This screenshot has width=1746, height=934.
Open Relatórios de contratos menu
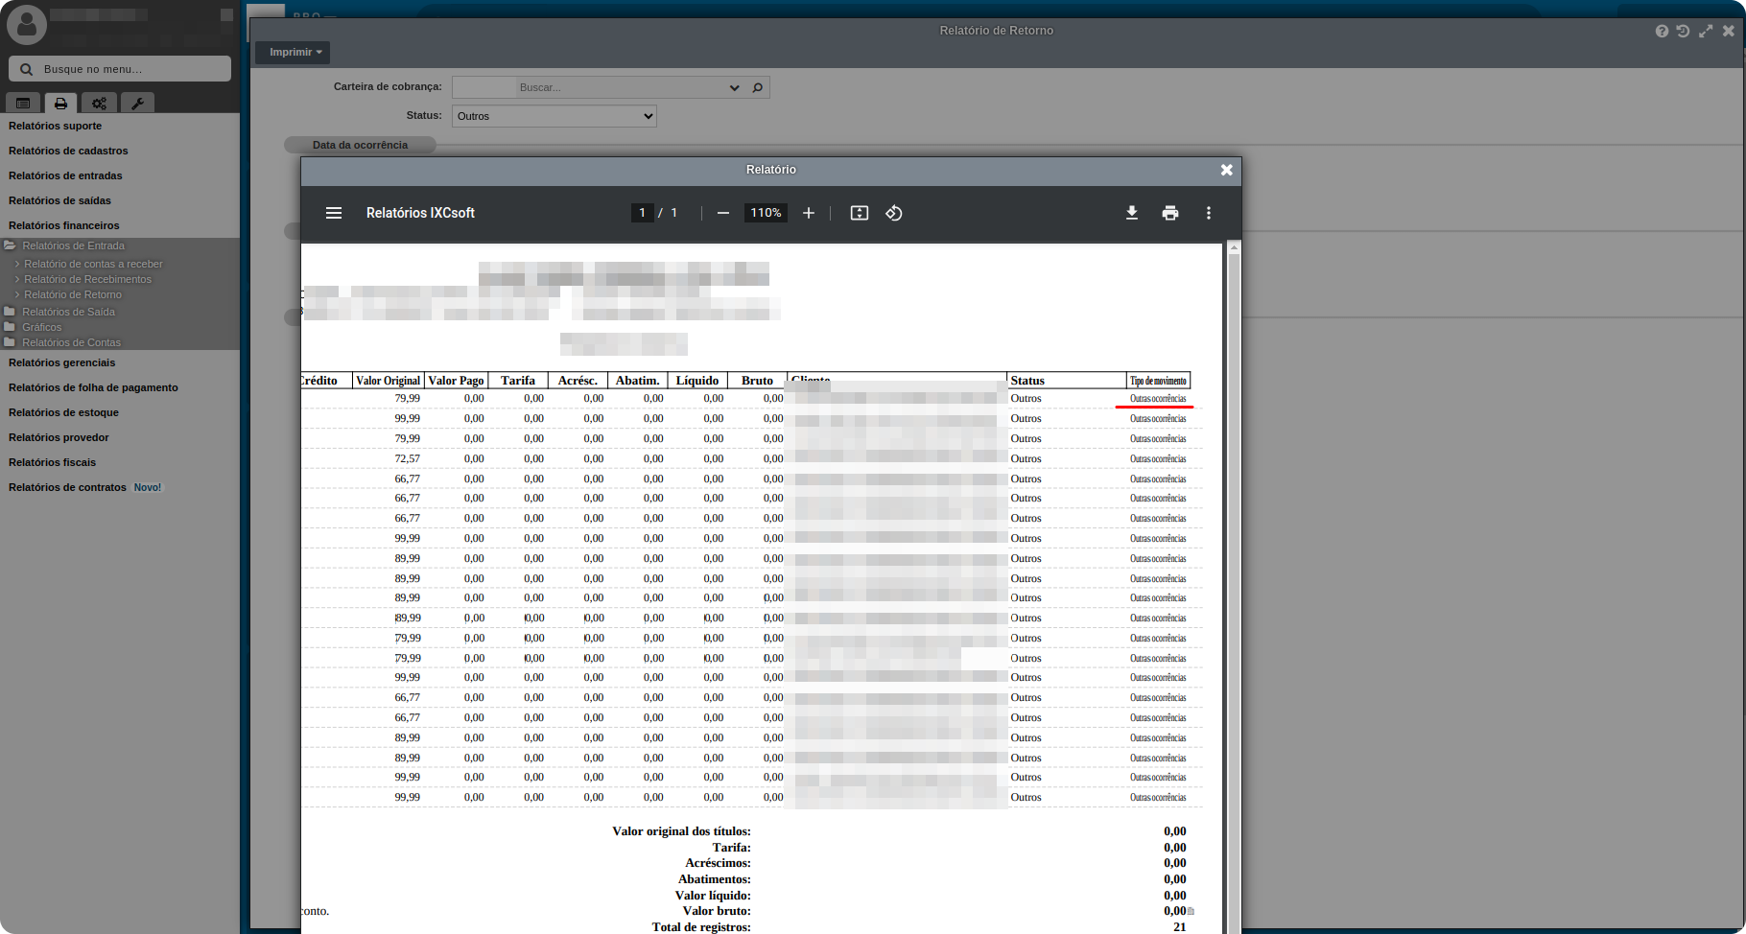tap(67, 487)
